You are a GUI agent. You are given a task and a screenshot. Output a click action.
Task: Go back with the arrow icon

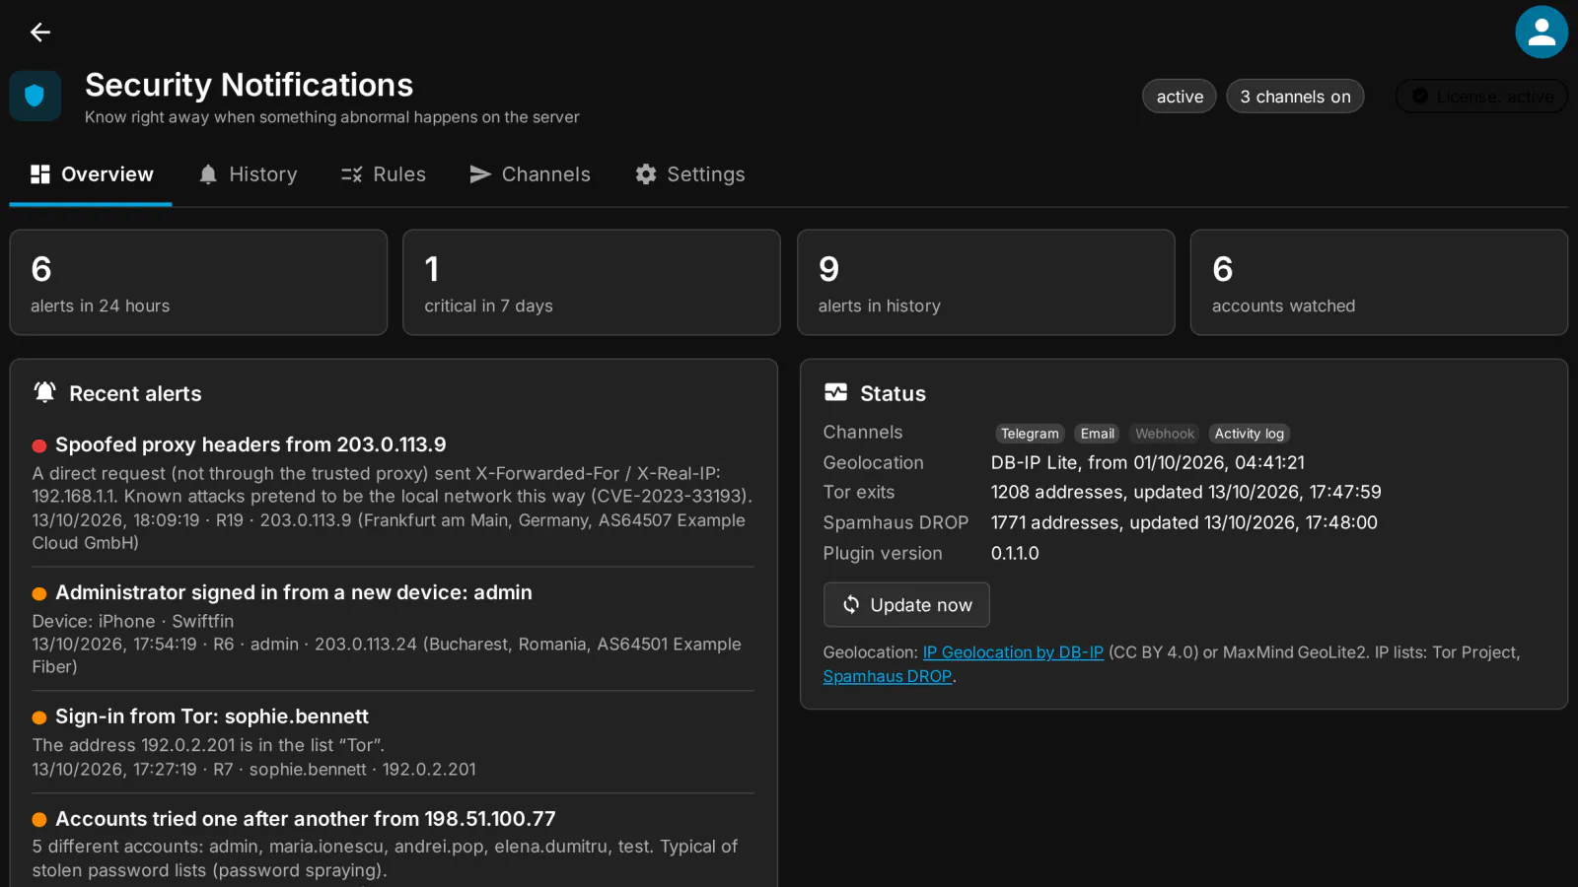click(40, 33)
